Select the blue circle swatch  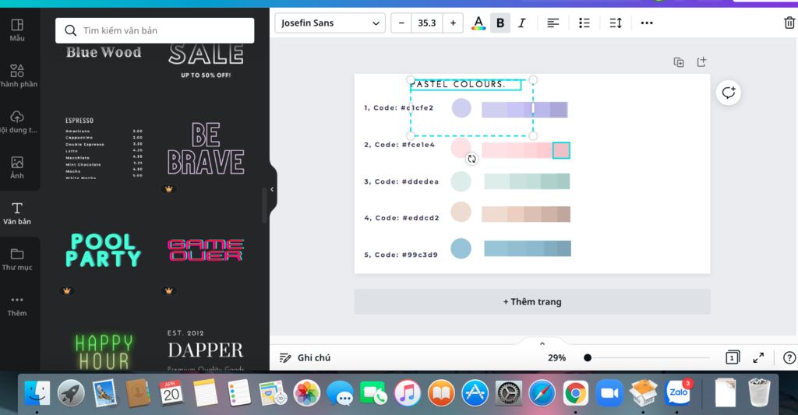(x=461, y=248)
